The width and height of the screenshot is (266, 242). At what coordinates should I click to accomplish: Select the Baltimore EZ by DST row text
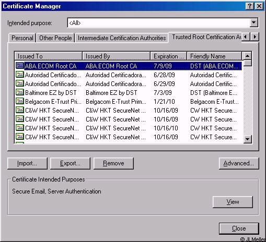(x=51, y=93)
